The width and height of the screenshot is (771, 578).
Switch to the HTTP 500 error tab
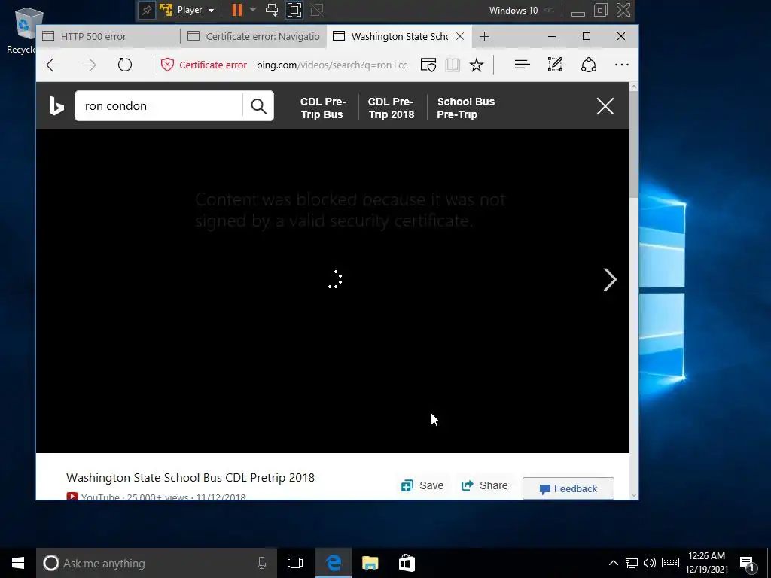(x=108, y=36)
